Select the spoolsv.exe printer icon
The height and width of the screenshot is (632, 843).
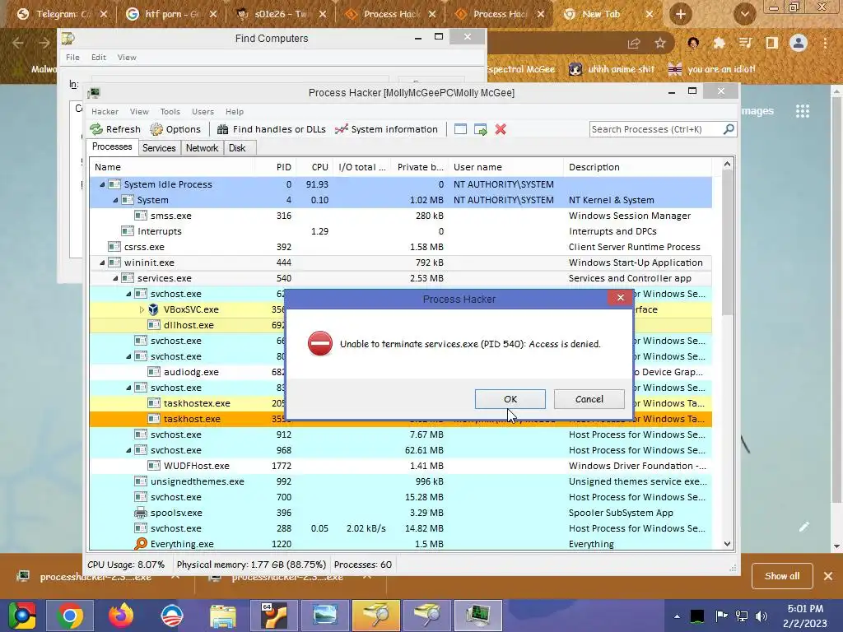coord(140,513)
